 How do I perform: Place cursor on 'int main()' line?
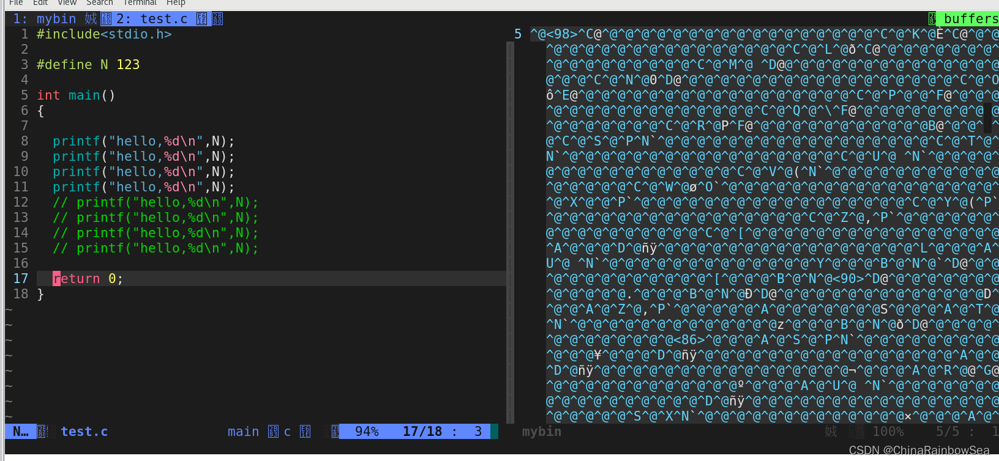click(x=76, y=95)
